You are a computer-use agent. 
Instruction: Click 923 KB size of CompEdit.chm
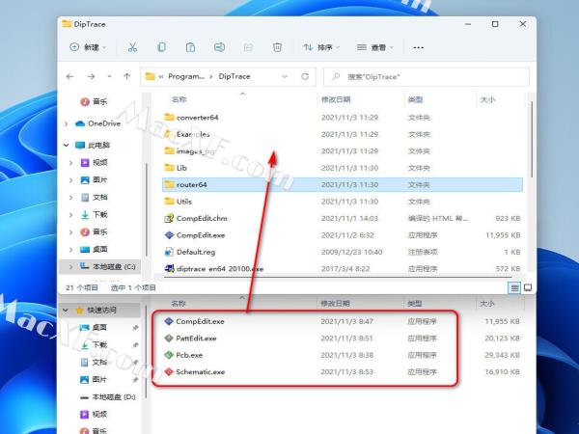pos(508,219)
